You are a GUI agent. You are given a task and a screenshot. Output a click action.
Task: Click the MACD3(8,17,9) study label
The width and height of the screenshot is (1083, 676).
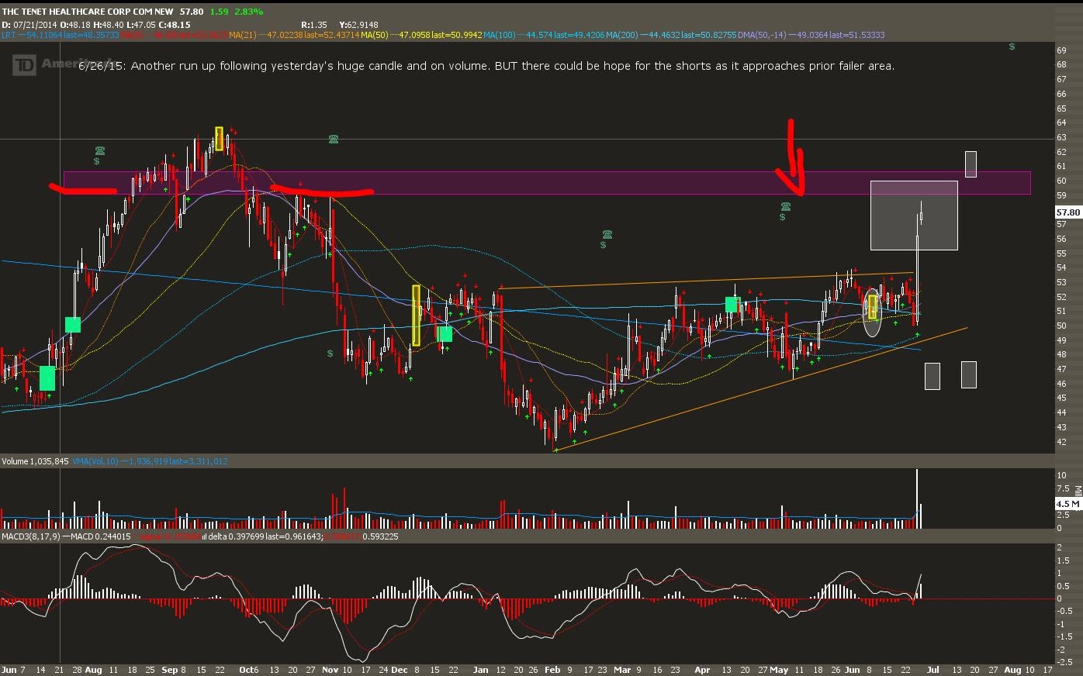(30, 536)
